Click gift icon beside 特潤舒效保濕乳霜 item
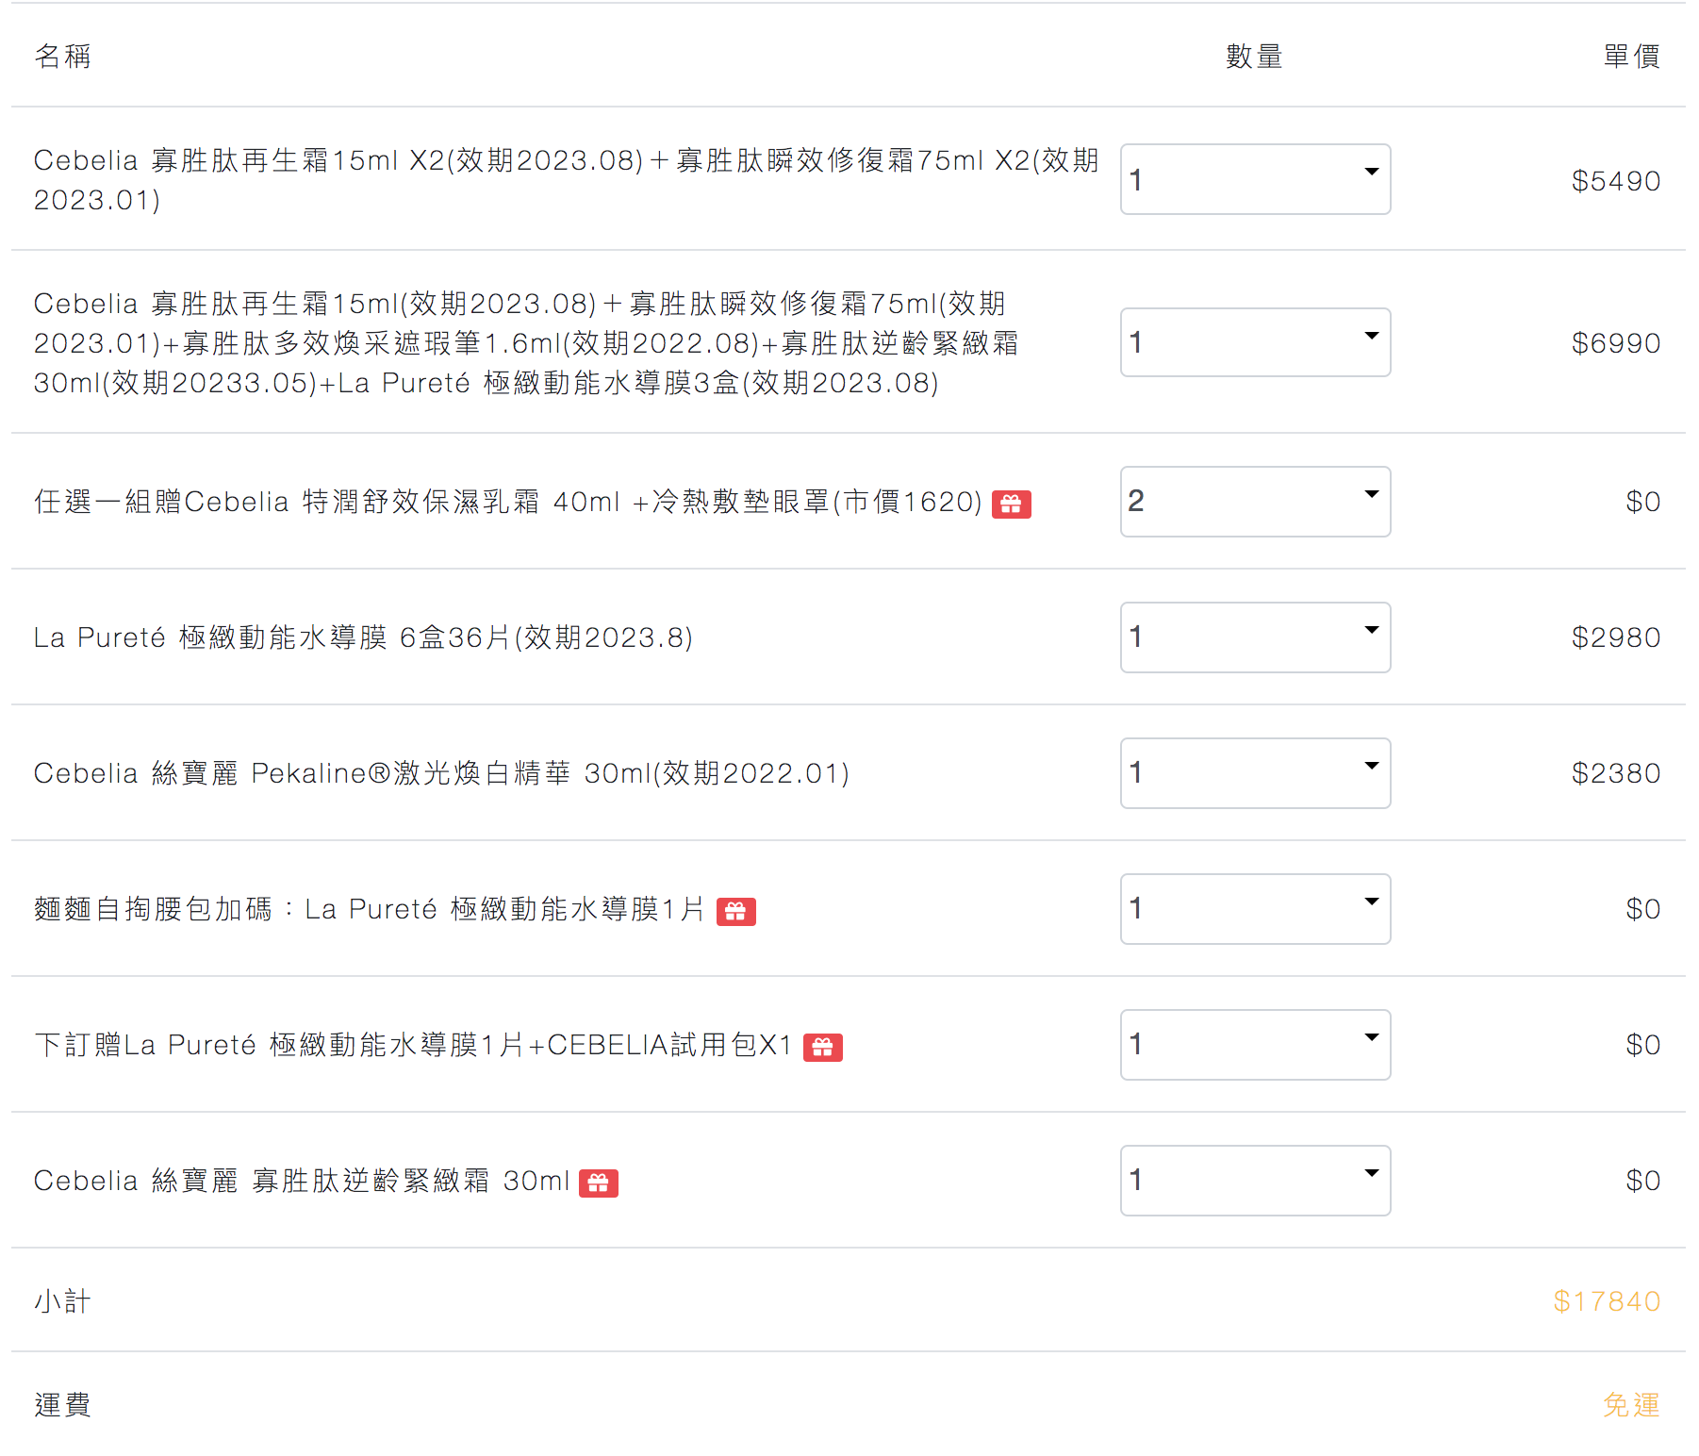Screen dimensions: 1699x1456 coord(1011,505)
